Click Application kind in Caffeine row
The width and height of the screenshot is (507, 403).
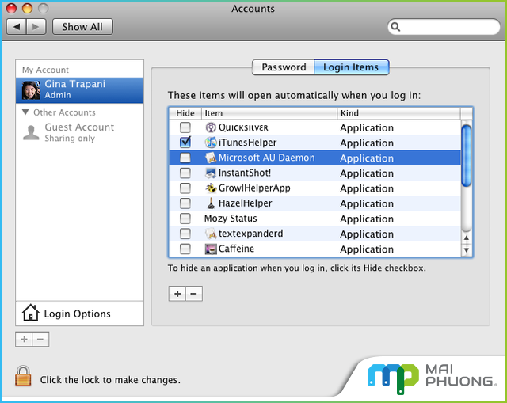click(x=367, y=249)
